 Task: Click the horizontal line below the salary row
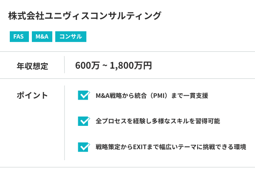pyautogui.click(x=127, y=78)
